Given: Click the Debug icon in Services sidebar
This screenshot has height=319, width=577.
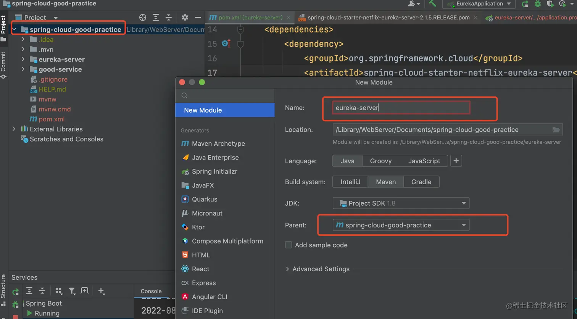Looking at the screenshot, I should (x=16, y=304).
